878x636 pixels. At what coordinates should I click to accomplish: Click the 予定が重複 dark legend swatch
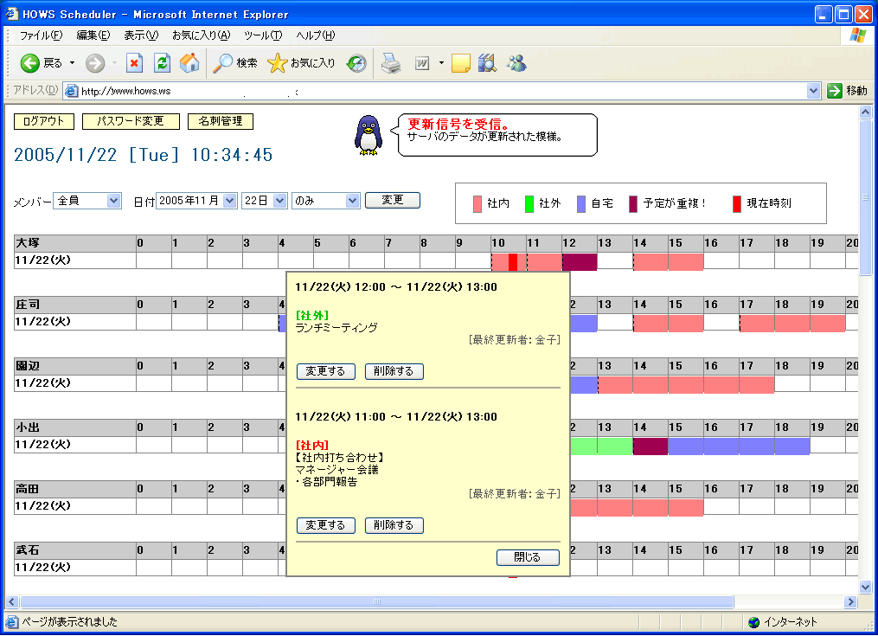pos(633,203)
